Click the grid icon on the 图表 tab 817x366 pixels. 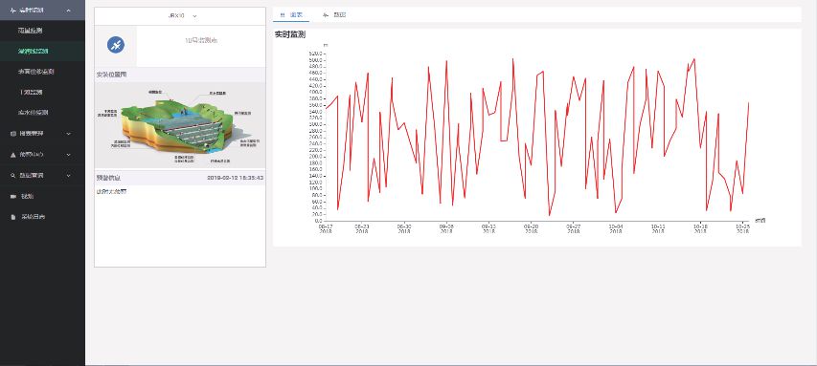tap(283, 15)
